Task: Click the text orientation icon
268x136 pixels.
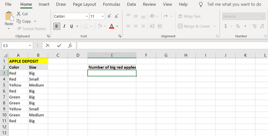Action: pos(152,16)
